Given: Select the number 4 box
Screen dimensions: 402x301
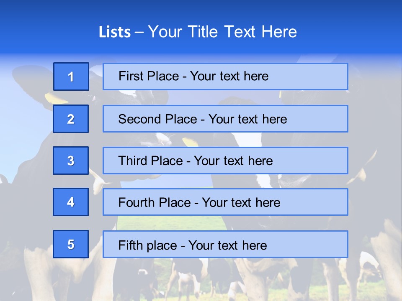Looking at the screenshot, I should pos(71,202).
